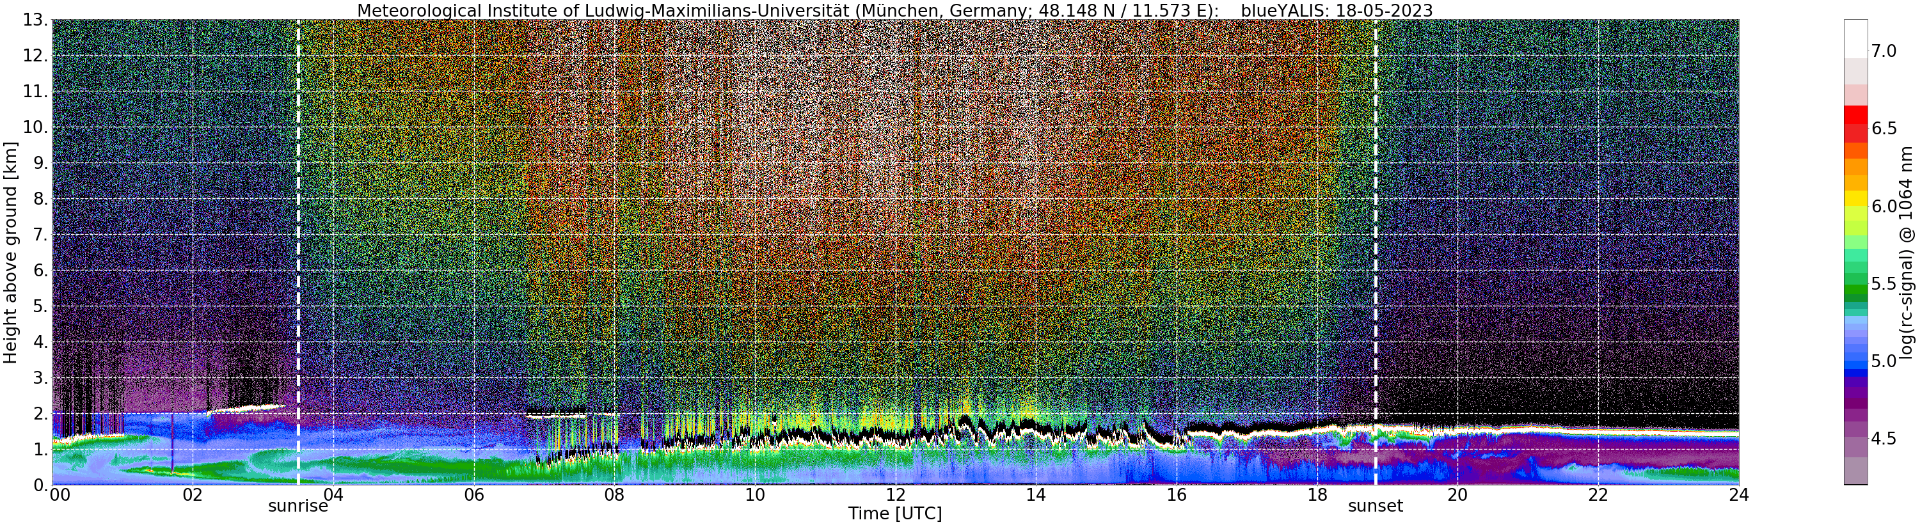Click the white dashed sunset marker line
1929x527 pixels.
point(1376,252)
